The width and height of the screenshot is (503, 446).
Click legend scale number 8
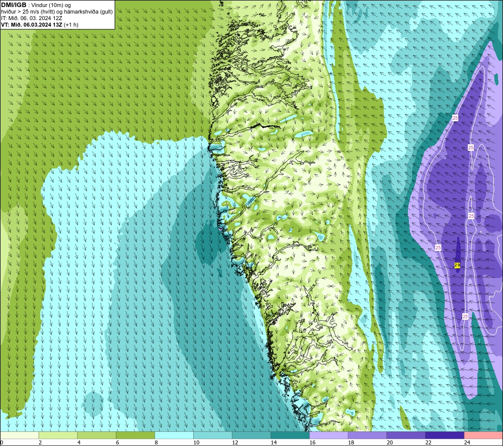156,442
